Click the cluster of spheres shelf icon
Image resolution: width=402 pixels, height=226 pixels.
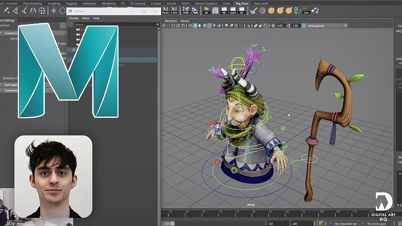pyautogui.click(x=315, y=11)
